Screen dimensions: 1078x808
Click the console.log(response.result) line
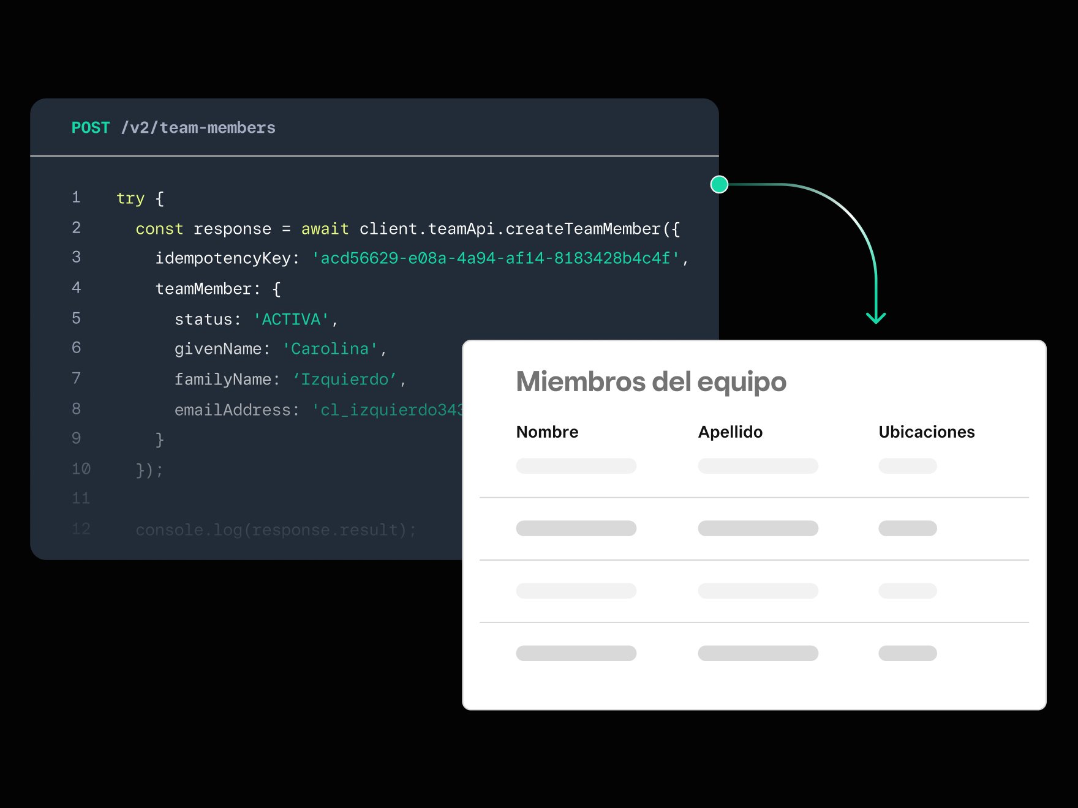(276, 530)
